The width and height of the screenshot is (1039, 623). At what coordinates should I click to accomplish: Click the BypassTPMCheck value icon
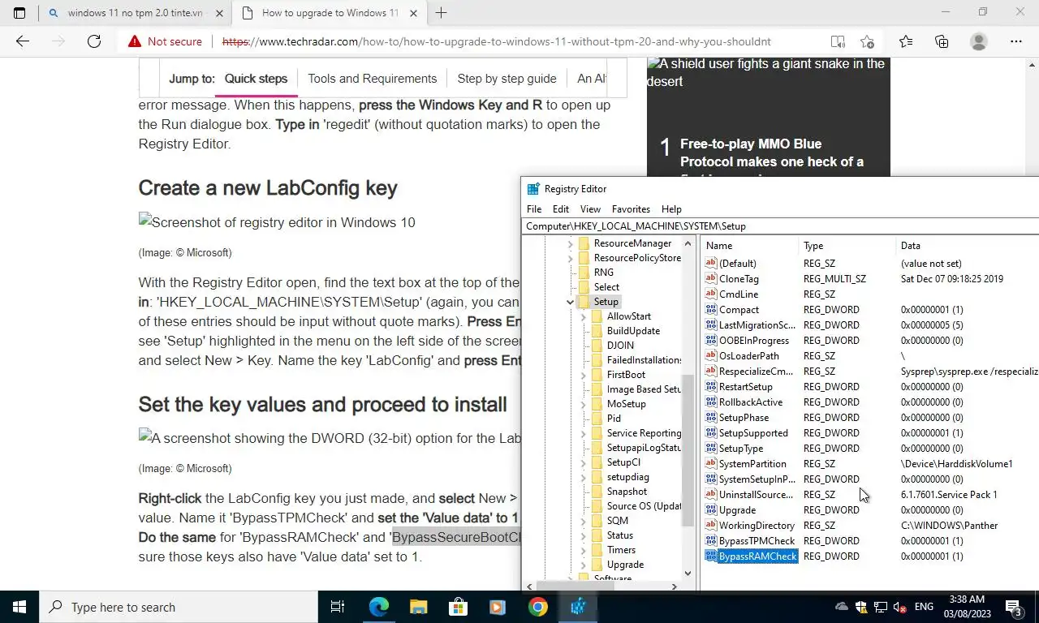click(711, 541)
